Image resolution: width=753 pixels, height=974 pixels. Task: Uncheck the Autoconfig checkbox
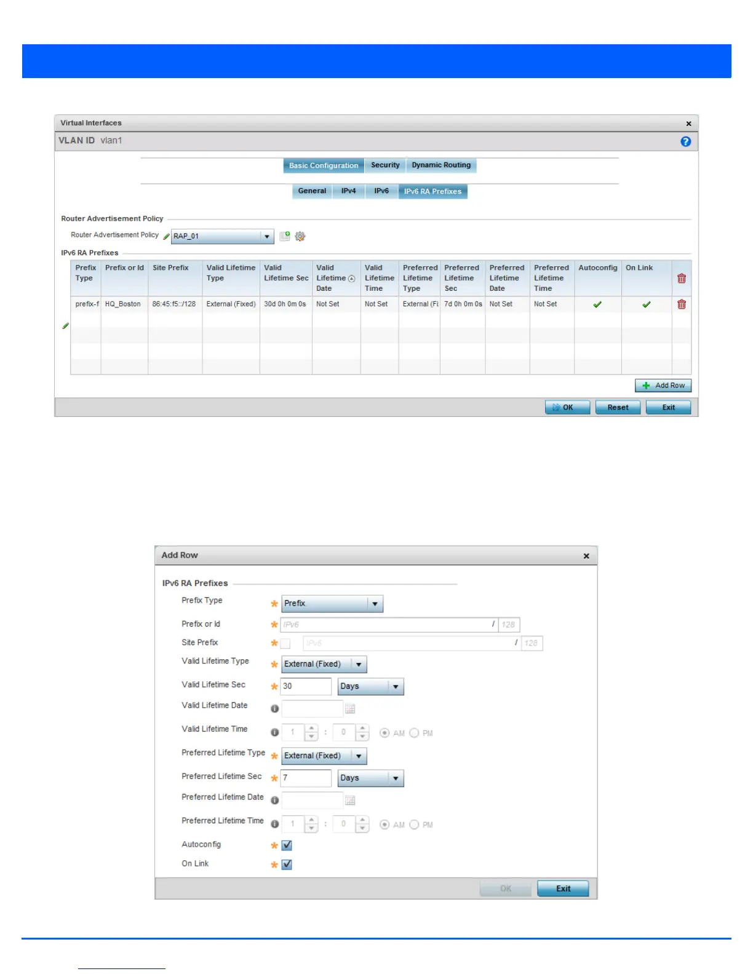pyautogui.click(x=287, y=845)
